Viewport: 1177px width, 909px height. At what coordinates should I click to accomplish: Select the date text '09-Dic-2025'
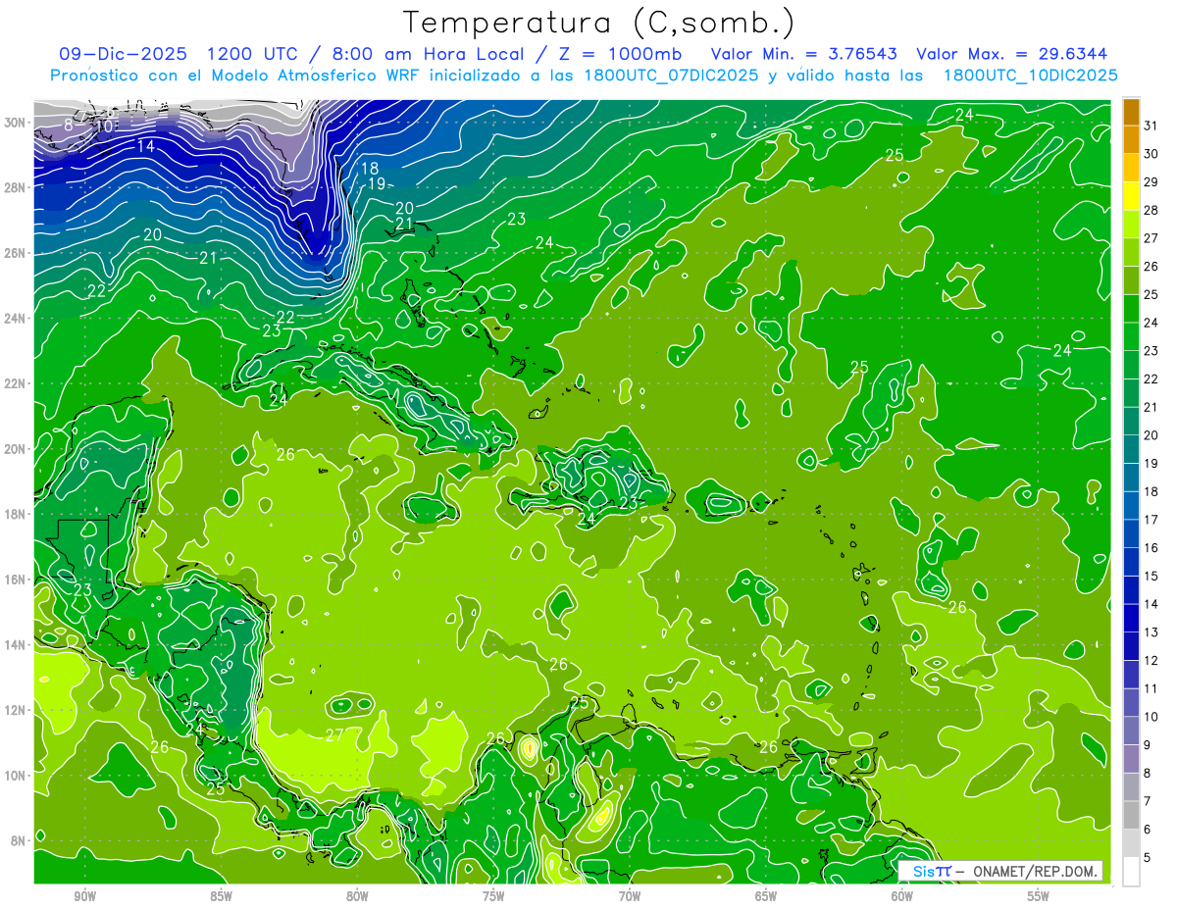(x=123, y=54)
